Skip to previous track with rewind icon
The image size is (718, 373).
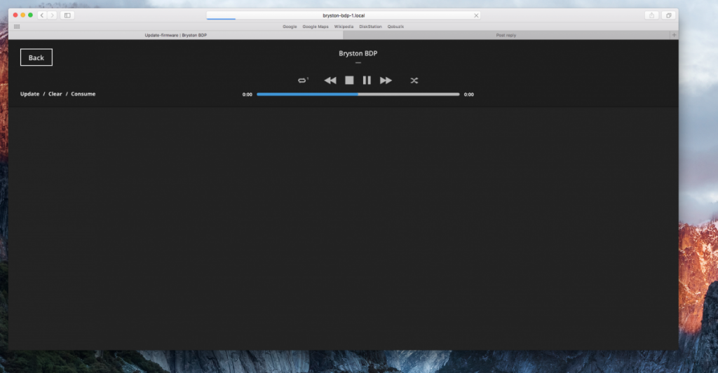[330, 80]
